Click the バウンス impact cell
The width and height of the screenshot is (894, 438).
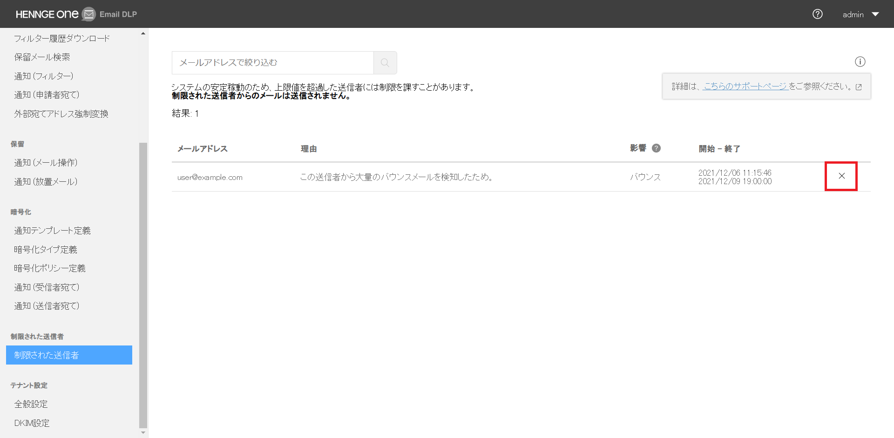click(x=645, y=177)
